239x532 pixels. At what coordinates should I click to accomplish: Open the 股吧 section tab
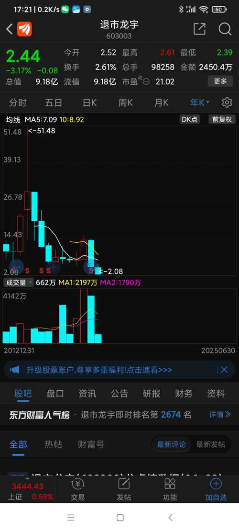(x=23, y=394)
